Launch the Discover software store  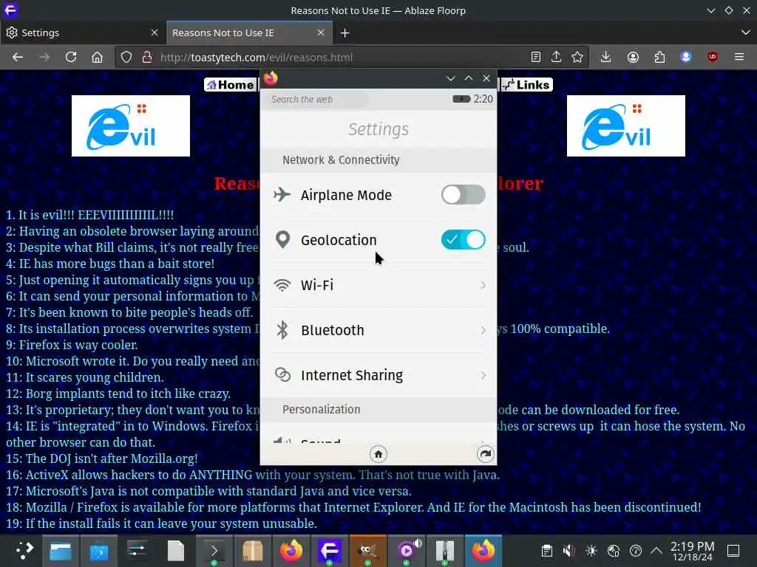pos(99,550)
